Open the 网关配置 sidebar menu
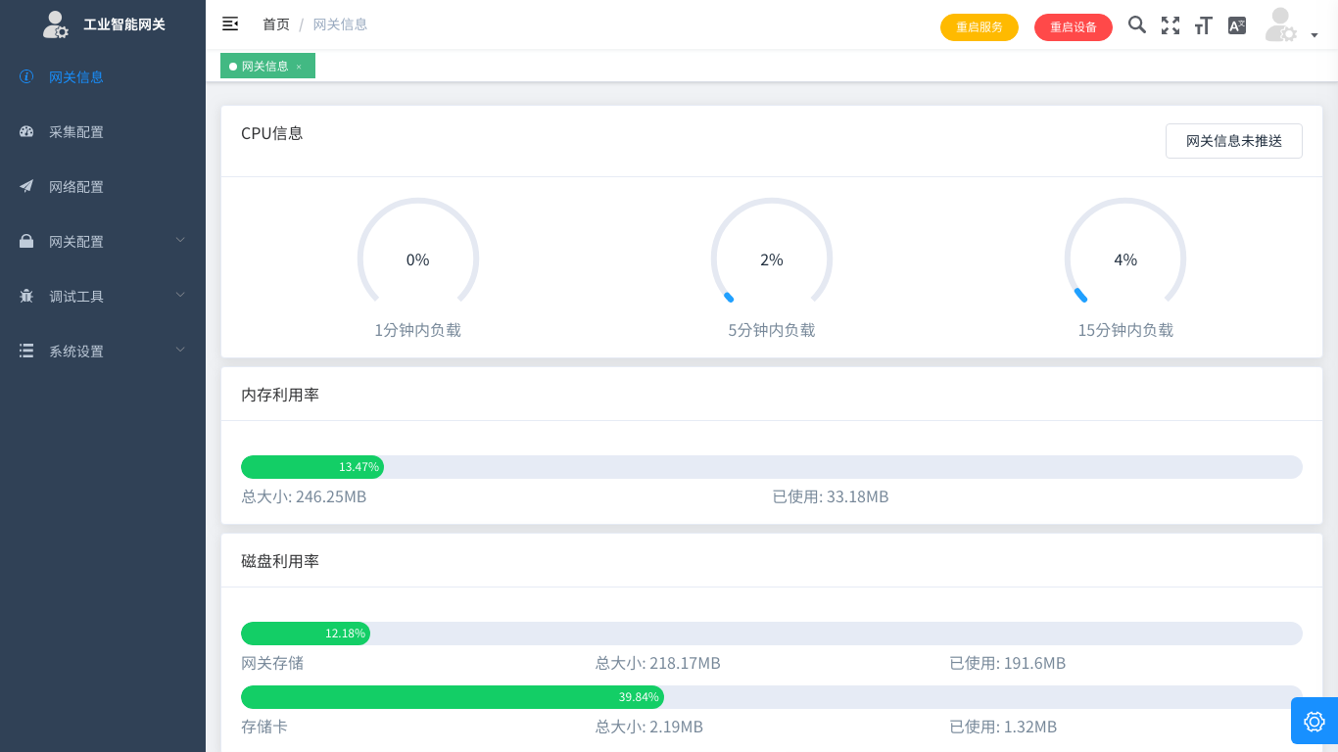1338x752 pixels. (103, 241)
